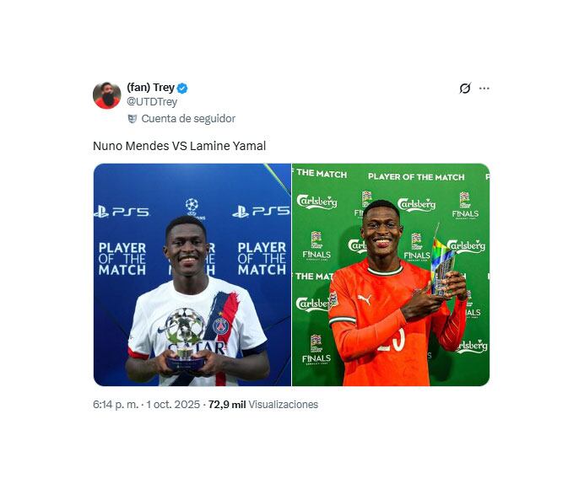579x484 pixels.
Task: Open the left PSG player photo
Action: pos(192,275)
